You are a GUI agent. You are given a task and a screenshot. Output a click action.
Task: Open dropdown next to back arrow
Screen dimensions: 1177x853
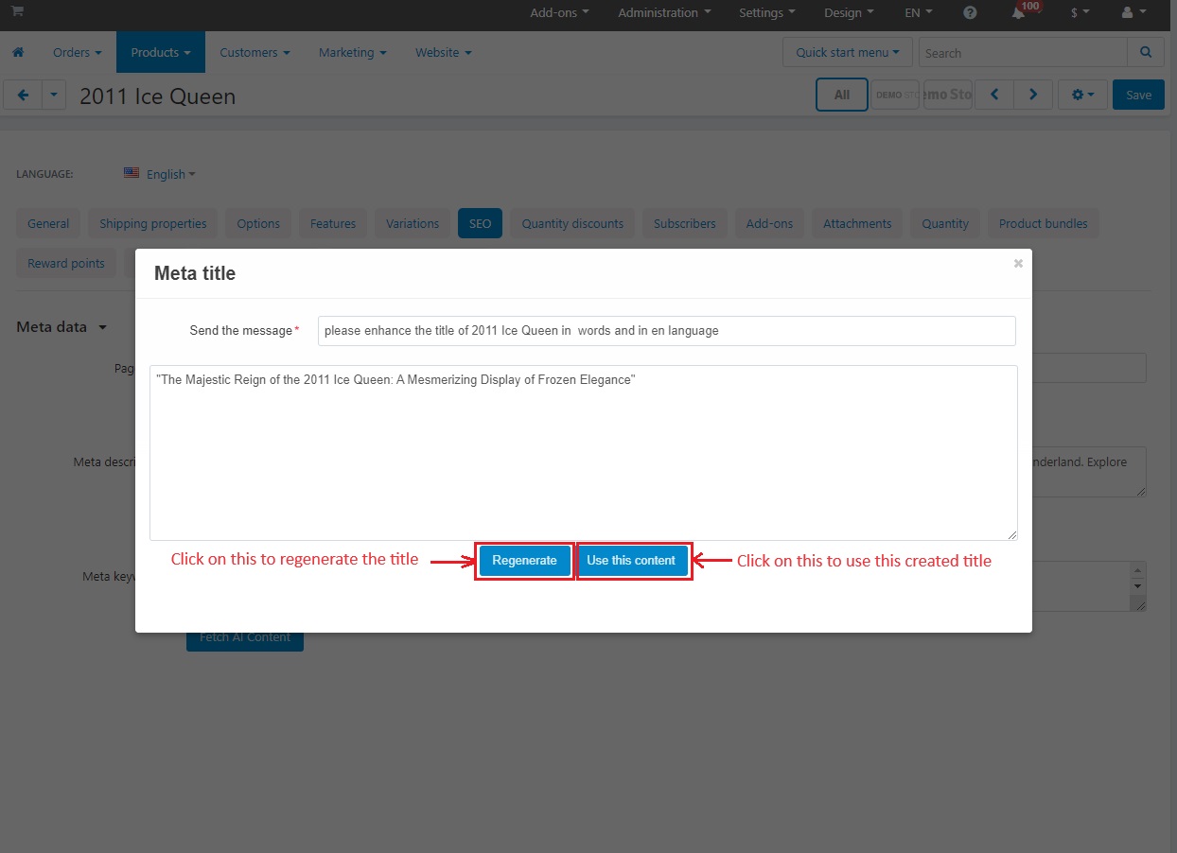[54, 95]
